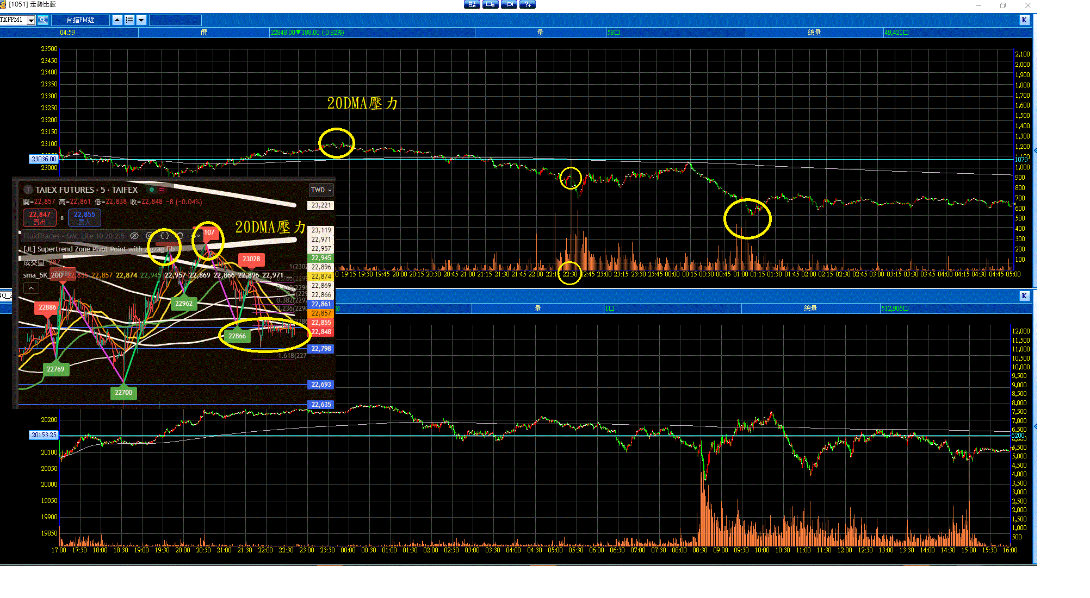Click the 台指PM近 contract name field
Image resolution: width=1090 pixels, height=598 pixels.
tap(80, 21)
